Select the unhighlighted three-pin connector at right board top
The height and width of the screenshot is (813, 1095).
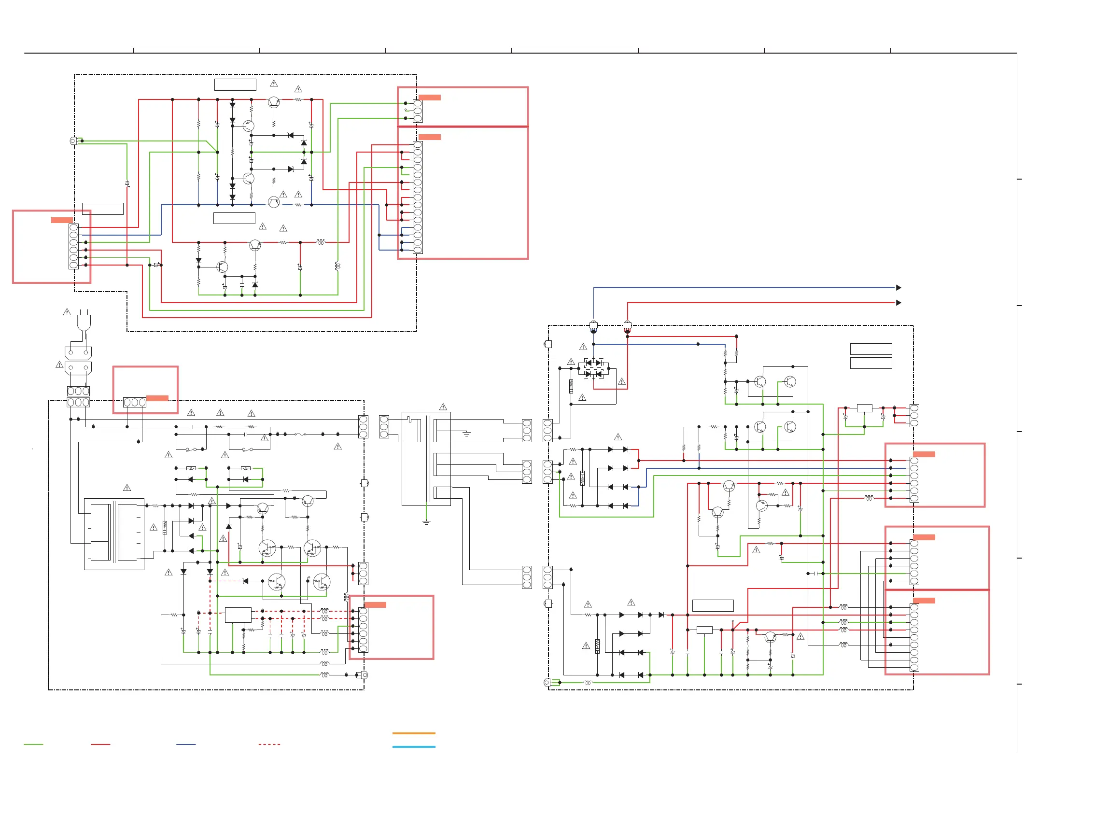click(914, 416)
